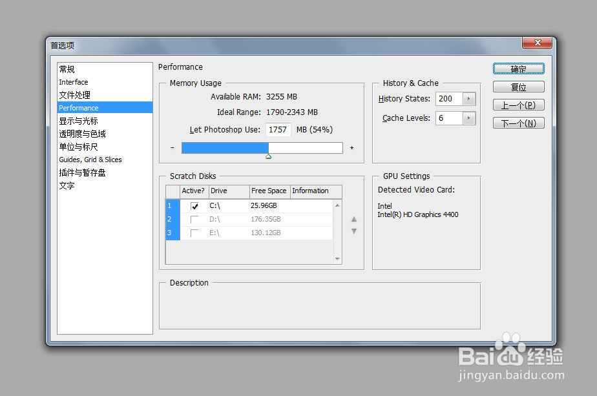Select scratch disk row number 3

coord(173,233)
